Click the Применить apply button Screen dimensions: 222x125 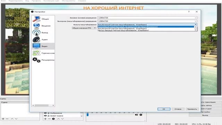192,109
